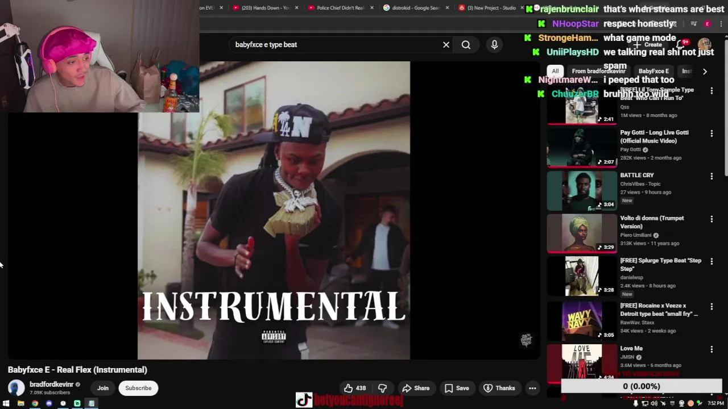Open File Explorer from taskbar
Screen dimensions: 728x409
(20, 403)
